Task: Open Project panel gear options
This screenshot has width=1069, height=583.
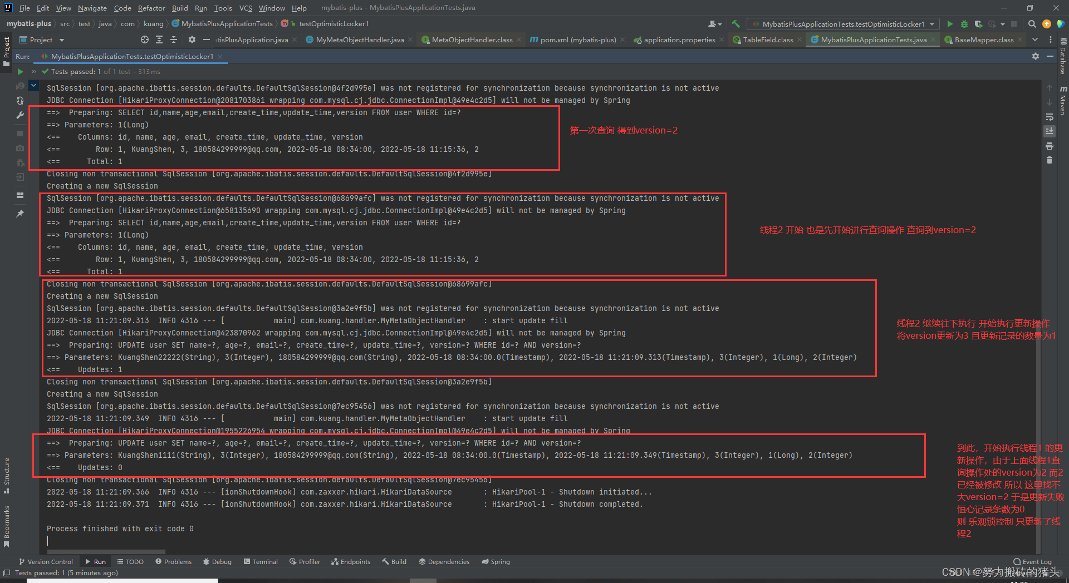Action: click(192, 39)
